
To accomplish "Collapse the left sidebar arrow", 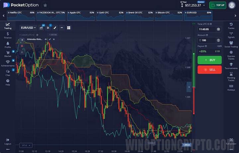I will click(x=8, y=149).
